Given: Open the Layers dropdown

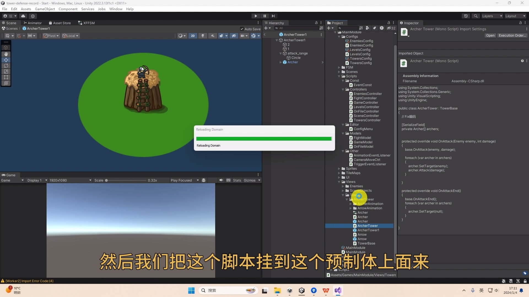Looking at the screenshot, I should click(x=492, y=16).
